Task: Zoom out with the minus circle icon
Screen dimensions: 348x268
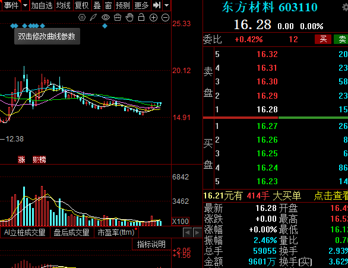Action: [x=165, y=18]
